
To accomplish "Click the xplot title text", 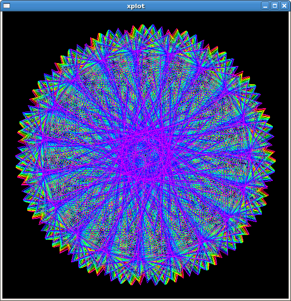I will tap(136, 6).
